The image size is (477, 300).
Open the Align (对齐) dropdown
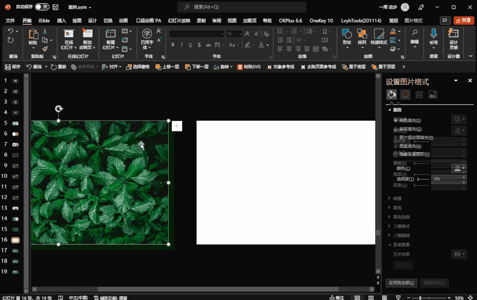point(121,67)
